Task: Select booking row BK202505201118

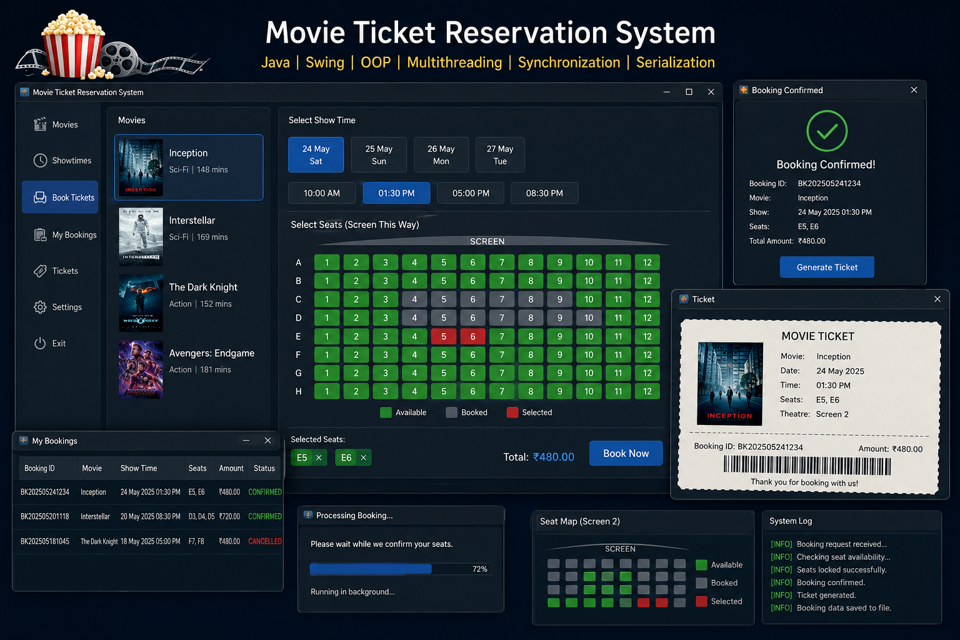Action: pos(148,516)
